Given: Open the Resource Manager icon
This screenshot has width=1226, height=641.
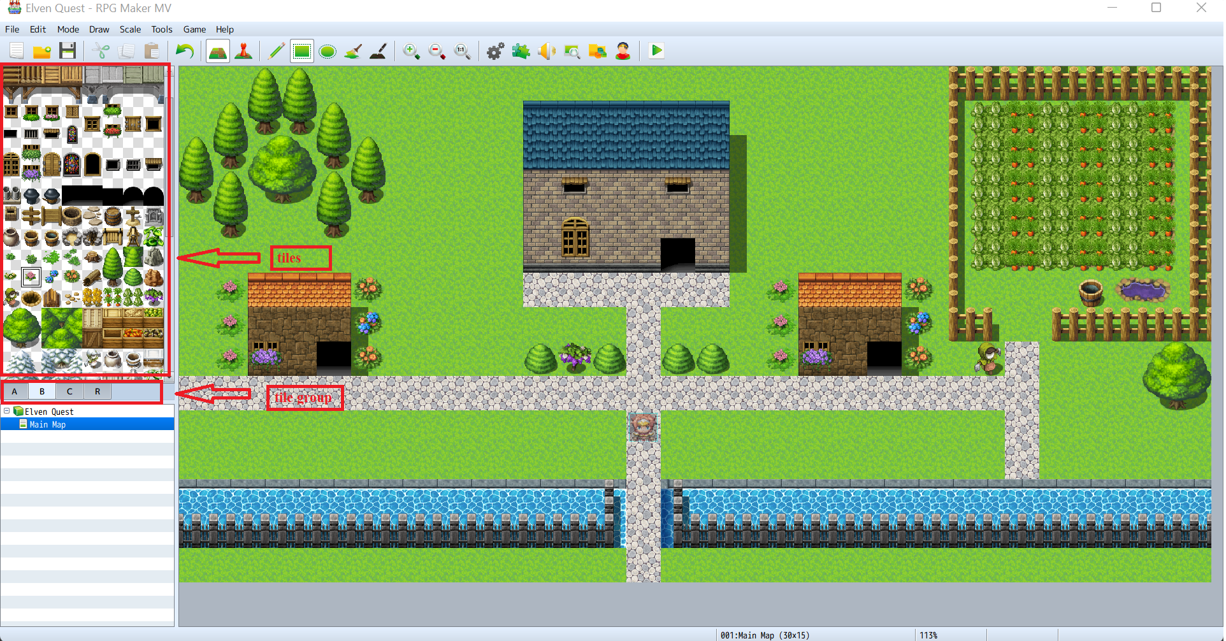Looking at the screenshot, I should tap(597, 51).
